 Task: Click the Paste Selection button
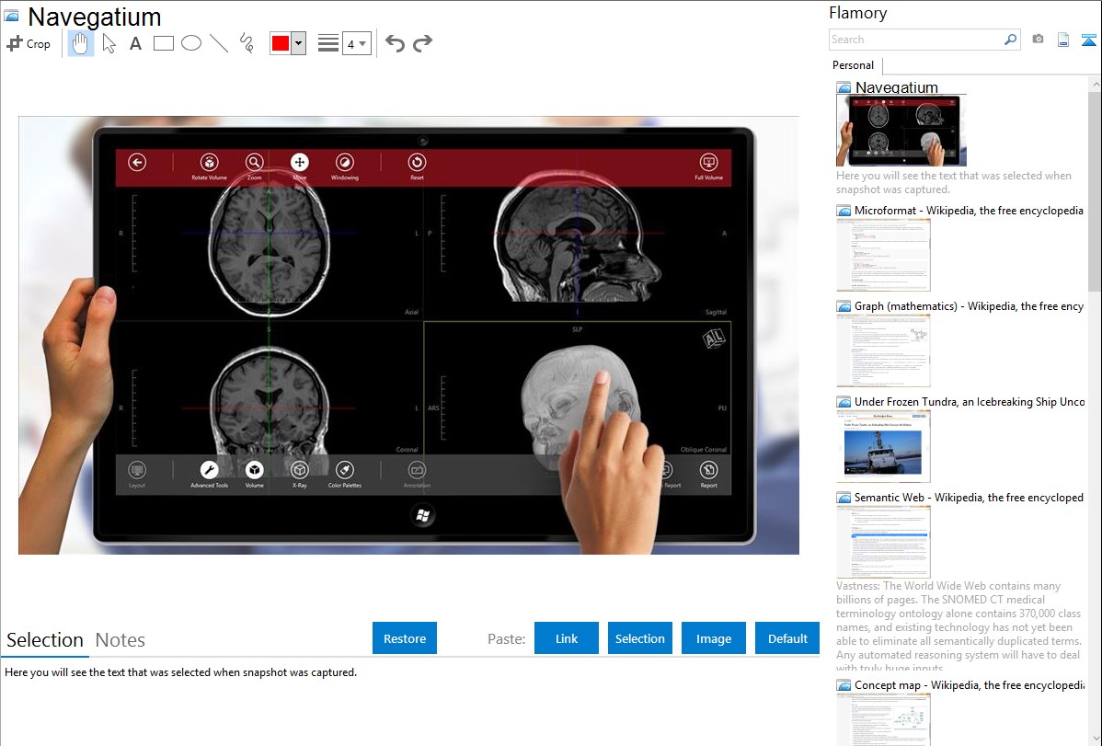tap(639, 638)
